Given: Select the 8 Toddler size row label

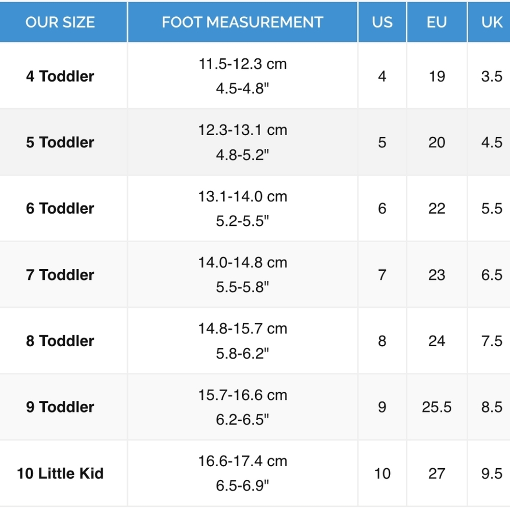Looking at the screenshot, I should click(60, 341).
